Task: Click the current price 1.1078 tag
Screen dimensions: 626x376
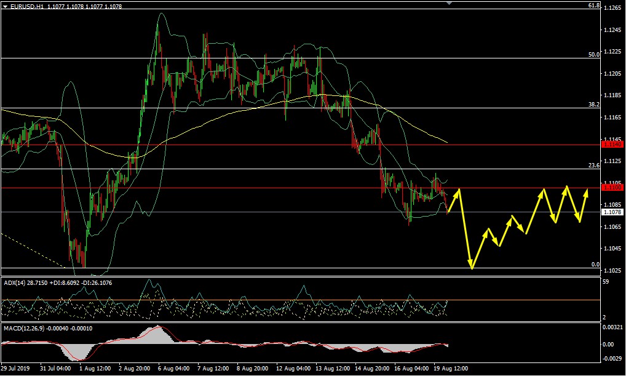Action: point(613,212)
